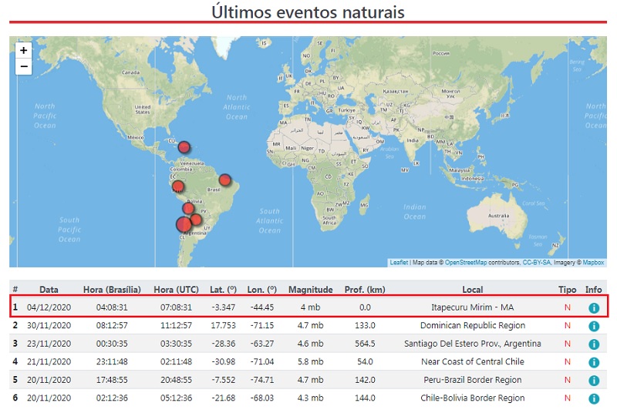Click the map zoom in plus button
This screenshot has width=617, height=413.
24,51
